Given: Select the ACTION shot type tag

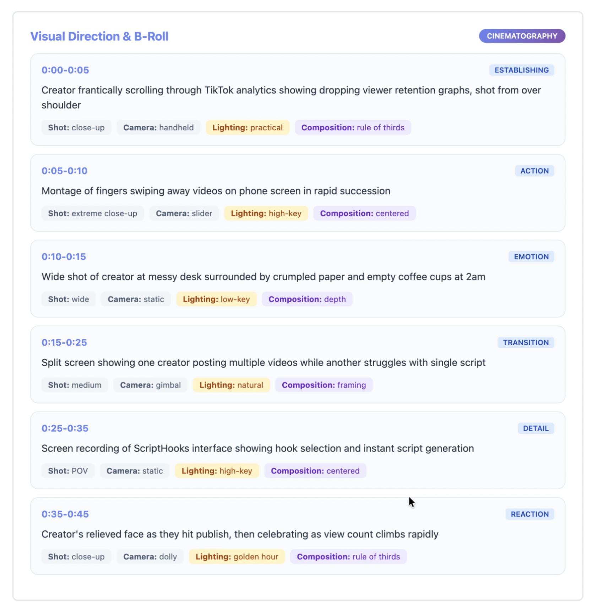Looking at the screenshot, I should point(534,171).
